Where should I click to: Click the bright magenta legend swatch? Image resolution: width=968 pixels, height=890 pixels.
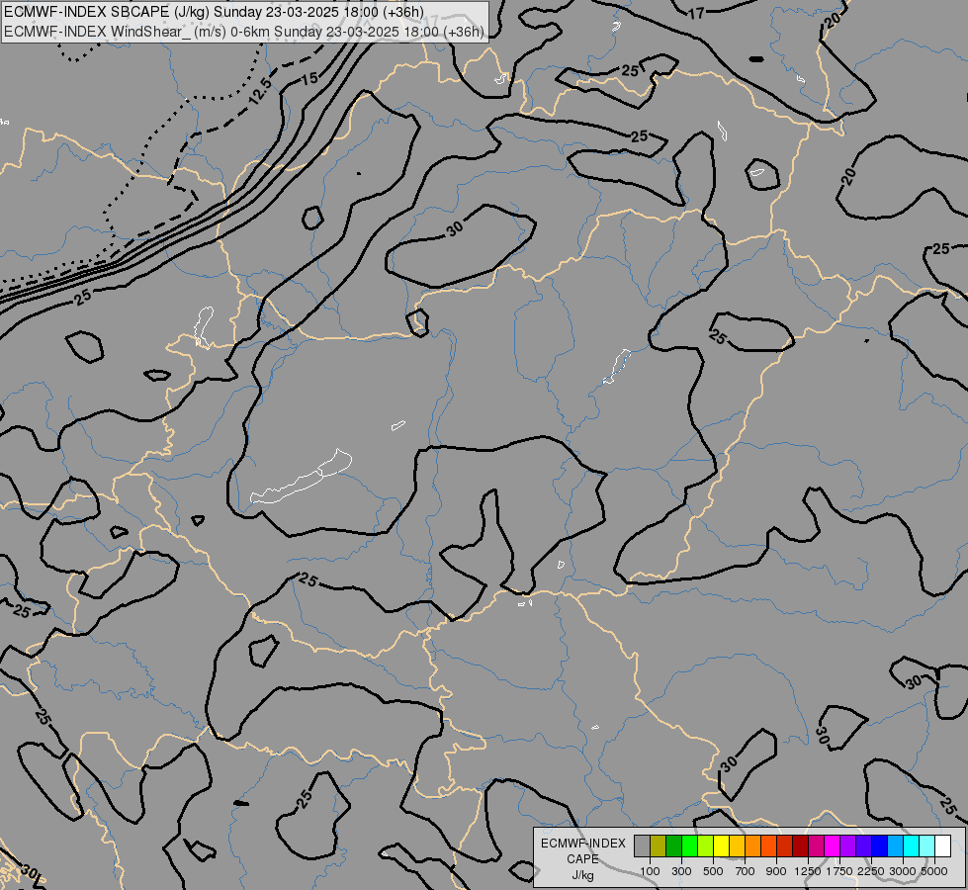833,845
